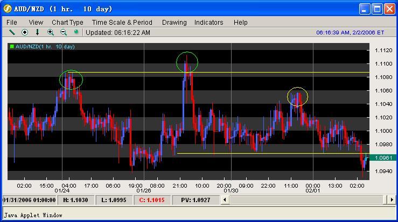Click the 01/26 date axis label
Screen dimensions: 398x222
pos(144,191)
